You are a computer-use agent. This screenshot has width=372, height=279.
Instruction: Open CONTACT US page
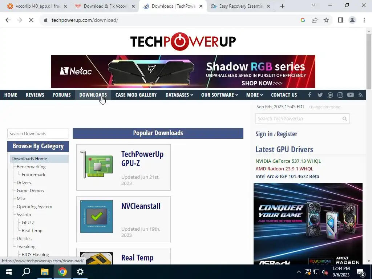point(284,95)
